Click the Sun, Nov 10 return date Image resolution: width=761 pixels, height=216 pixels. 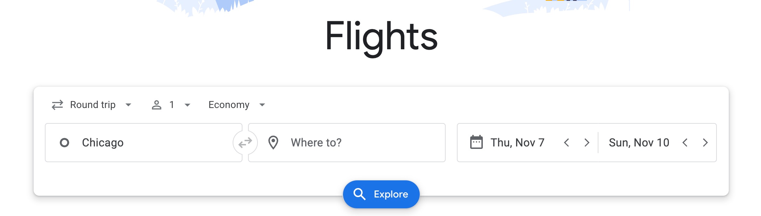(x=639, y=142)
